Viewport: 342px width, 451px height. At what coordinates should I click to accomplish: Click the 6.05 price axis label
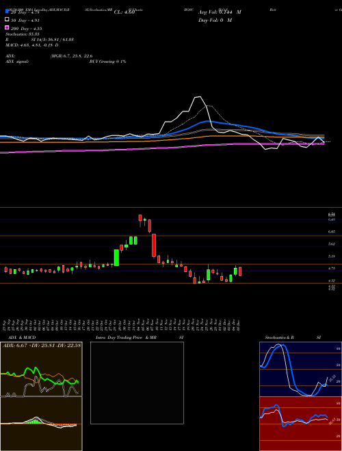(x=332, y=232)
